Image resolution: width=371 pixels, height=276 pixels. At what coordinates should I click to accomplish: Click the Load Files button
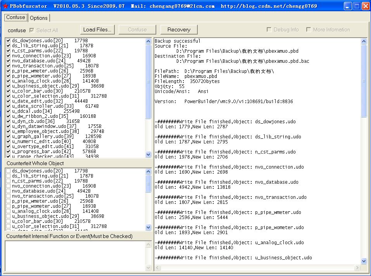97,29
